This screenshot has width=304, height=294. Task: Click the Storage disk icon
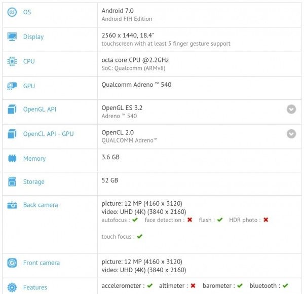click(x=12, y=181)
